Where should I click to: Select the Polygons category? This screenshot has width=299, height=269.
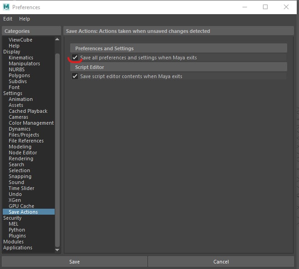tap(19, 75)
